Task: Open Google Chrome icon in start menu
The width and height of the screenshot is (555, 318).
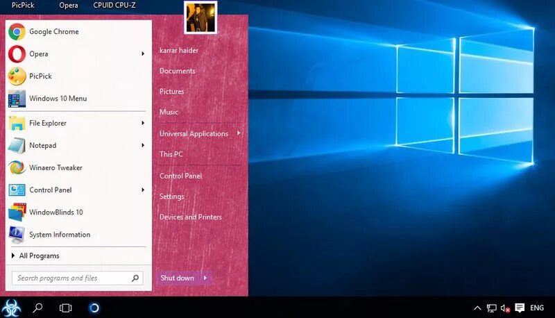Action: (x=17, y=31)
